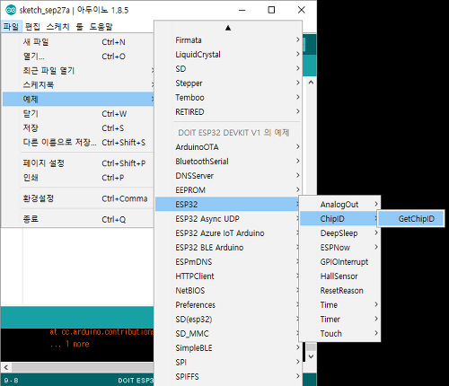Select 다른 이름으로 저장... entry
Screen dimensions: 449x386
click(x=78, y=143)
